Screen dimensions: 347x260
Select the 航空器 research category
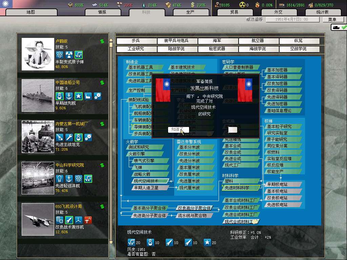[258, 41]
